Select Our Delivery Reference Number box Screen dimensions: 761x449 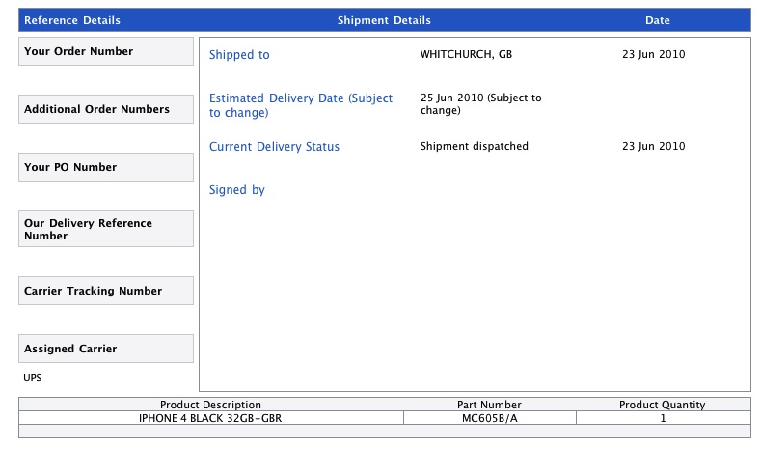click(106, 229)
